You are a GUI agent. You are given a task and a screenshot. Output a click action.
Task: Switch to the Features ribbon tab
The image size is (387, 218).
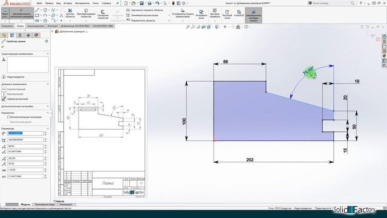[x=7, y=26]
